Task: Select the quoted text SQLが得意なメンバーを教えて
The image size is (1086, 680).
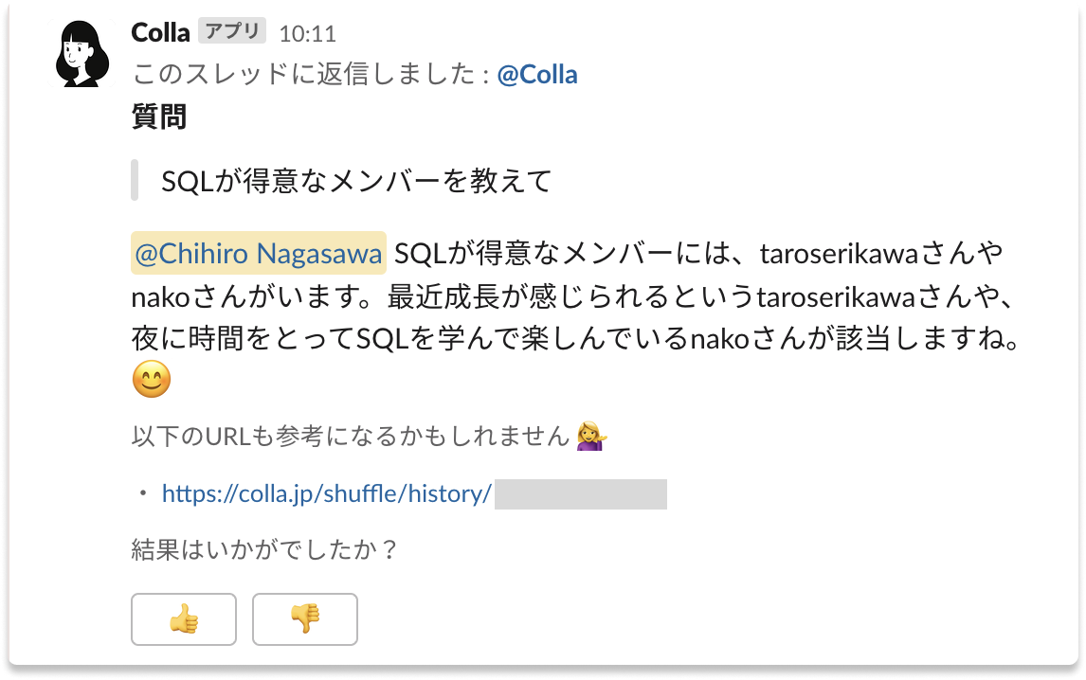Action: pyautogui.click(x=356, y=181)
